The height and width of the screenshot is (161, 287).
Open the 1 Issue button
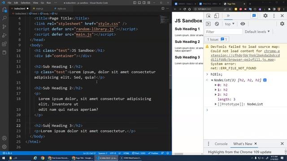[217, 39]
